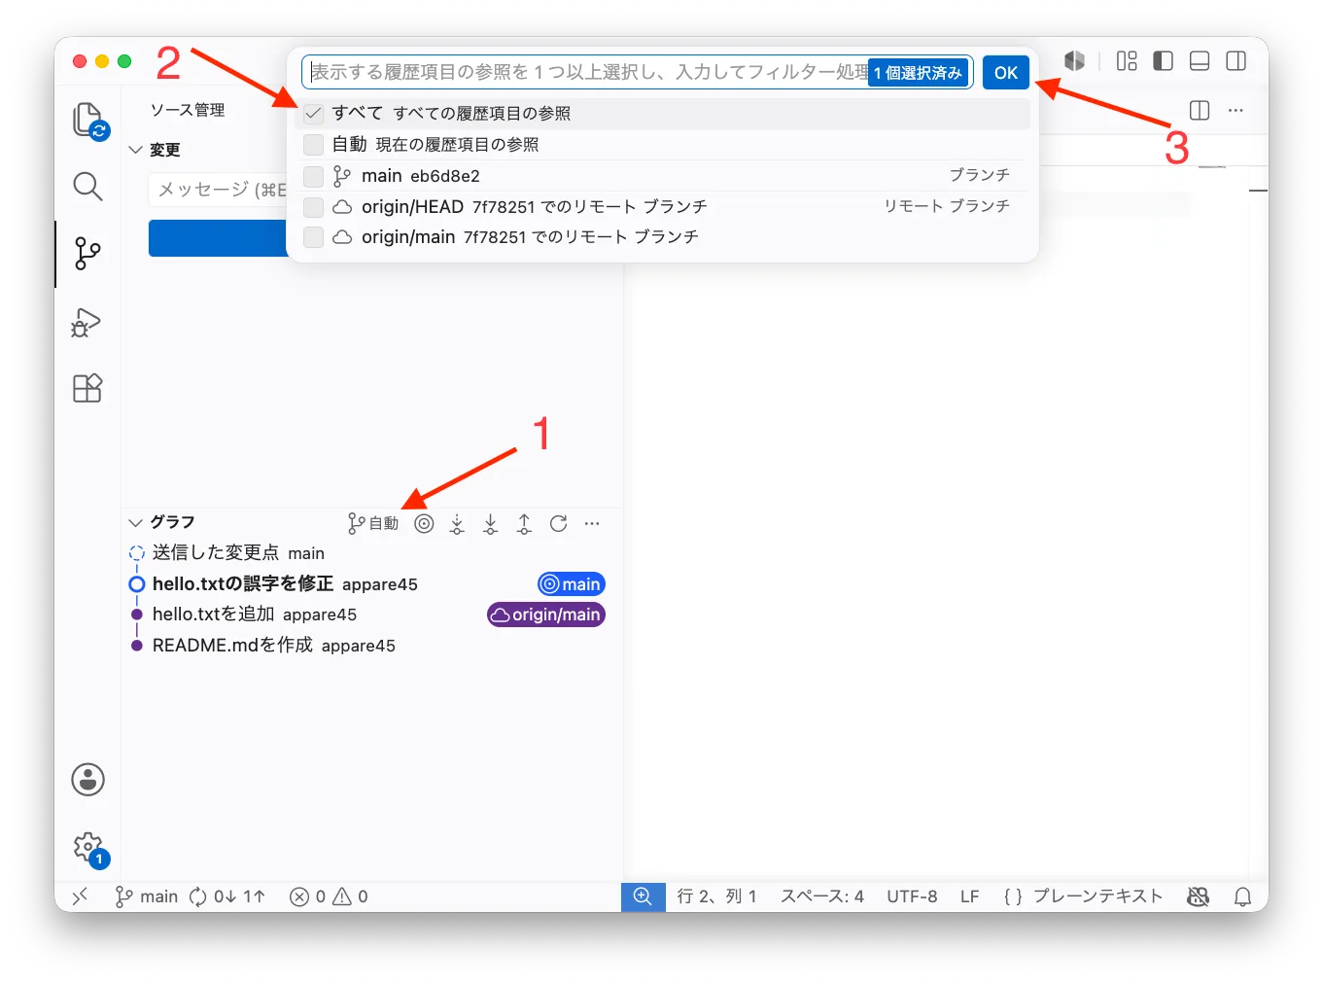Click 行 2、列 1 cursor position
The height and width of the screenshot is (984, 1323).
[716, 896]
